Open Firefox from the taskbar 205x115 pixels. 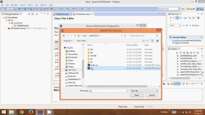point(31,112)
